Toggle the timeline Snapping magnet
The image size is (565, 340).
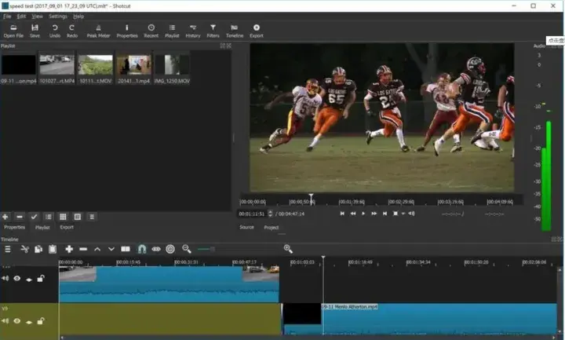click(x=142, y=249)
